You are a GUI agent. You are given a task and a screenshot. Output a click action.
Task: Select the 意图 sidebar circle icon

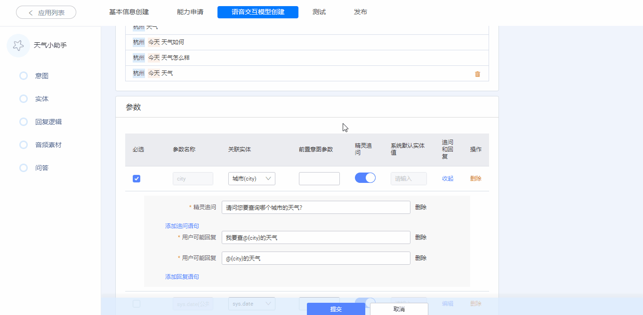pos(24,76)
